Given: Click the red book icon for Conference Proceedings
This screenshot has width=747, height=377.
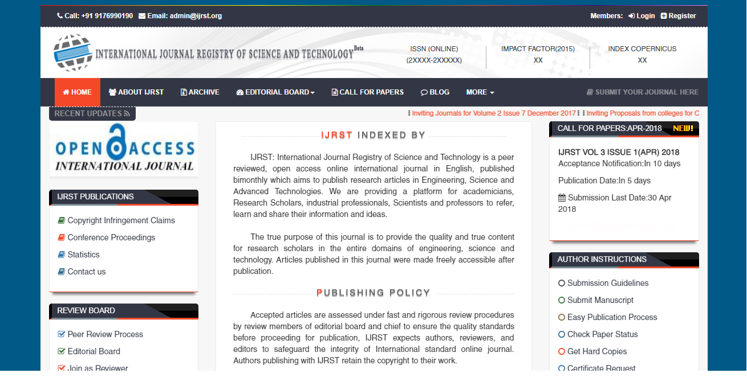Looking at the screenshot, I should (62, 237).
